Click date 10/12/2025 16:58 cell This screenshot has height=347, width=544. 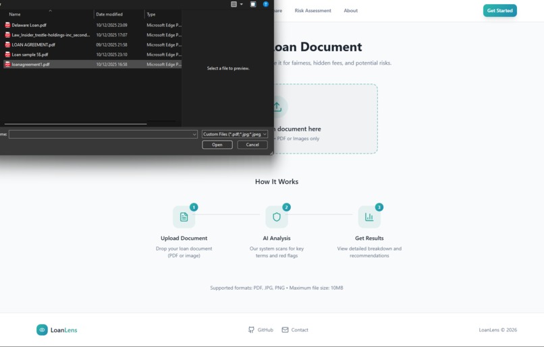pyautogui.click(x=111, y=65)
